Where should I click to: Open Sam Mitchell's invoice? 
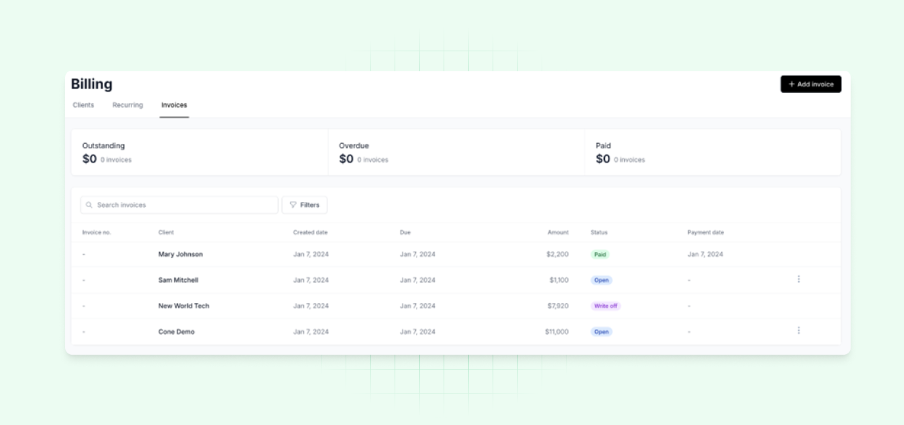pyautogui.click(x=178, y=280)
